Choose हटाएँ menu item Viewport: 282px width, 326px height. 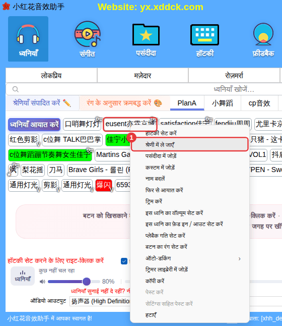(x=190, y=315)
